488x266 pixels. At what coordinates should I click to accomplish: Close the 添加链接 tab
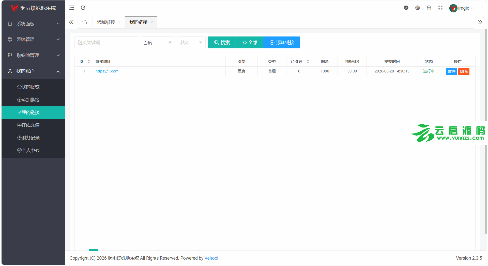(119, 22)
